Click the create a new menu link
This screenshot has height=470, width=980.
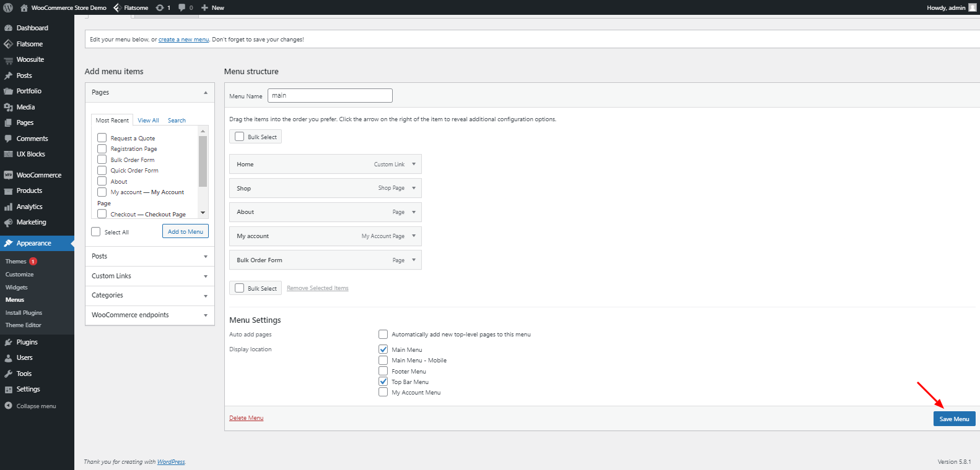184,40
